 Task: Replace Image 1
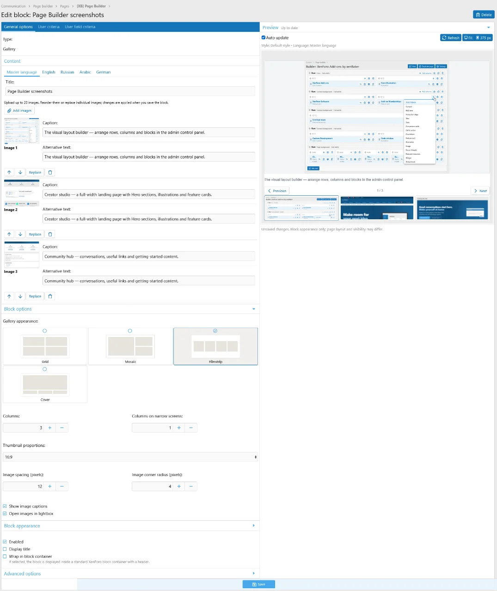click(x=35, y=172)
